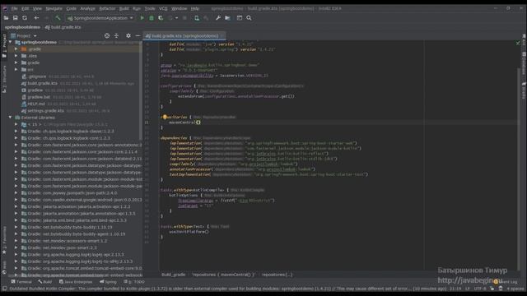Image resolution: width=527 pixels, height=296 pixels.
Task: Collapse the springbootdemo root tree node
Action: click(10, 42)
